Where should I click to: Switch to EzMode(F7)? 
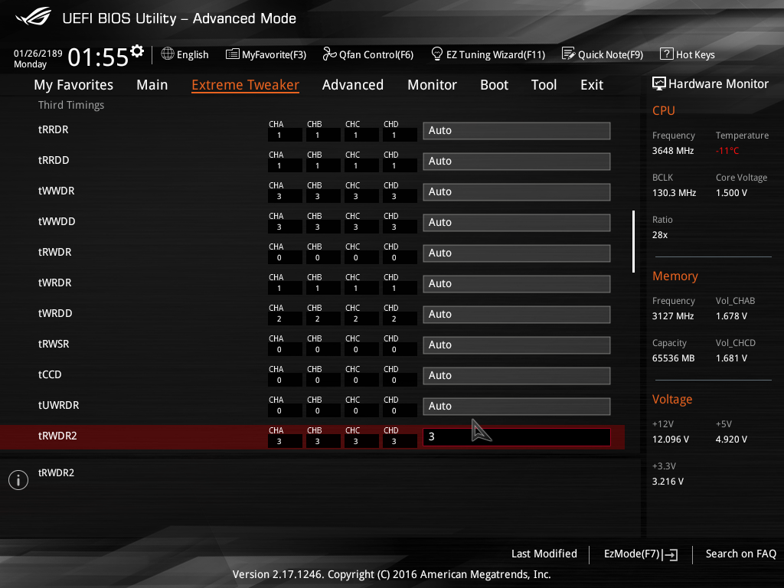(640, 554)
